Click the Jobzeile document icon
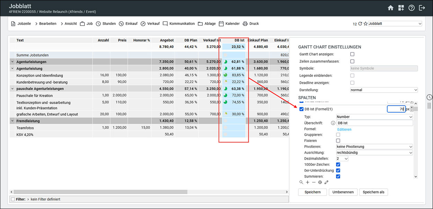This screenshot has width=433, height=209. click(13, 24)
